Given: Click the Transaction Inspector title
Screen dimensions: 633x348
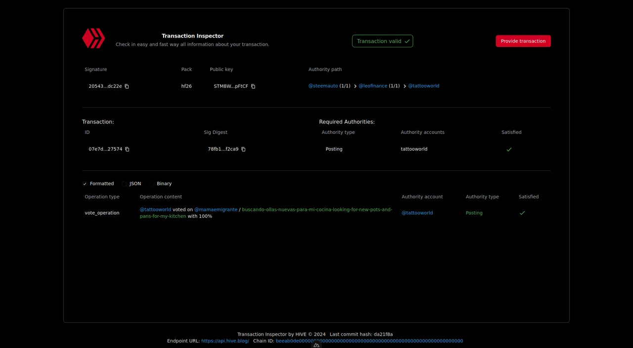Looking at the screenshot, I should [x=192, y=36].
